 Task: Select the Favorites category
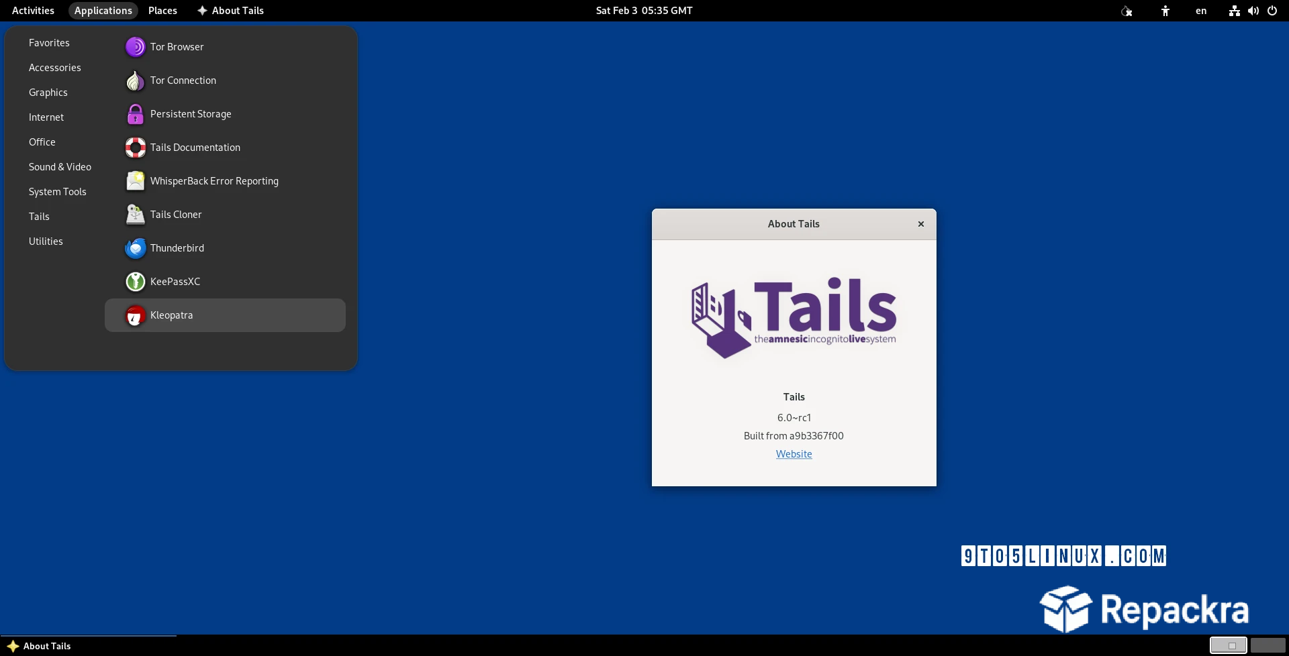tap(49, 43)
